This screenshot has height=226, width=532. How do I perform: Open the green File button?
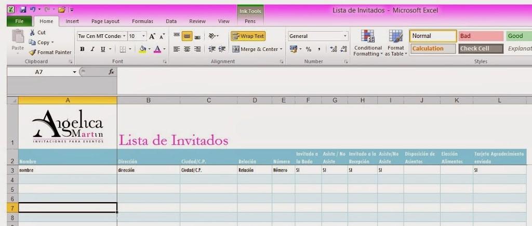[x=20, y=21]
